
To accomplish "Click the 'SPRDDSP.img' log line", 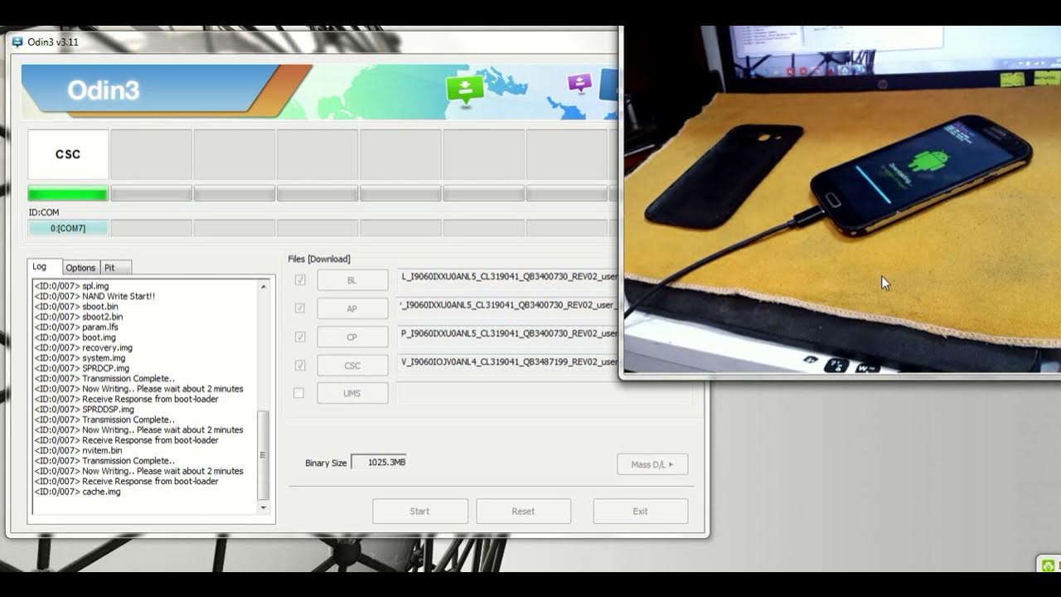I will (x=84, y=410).
